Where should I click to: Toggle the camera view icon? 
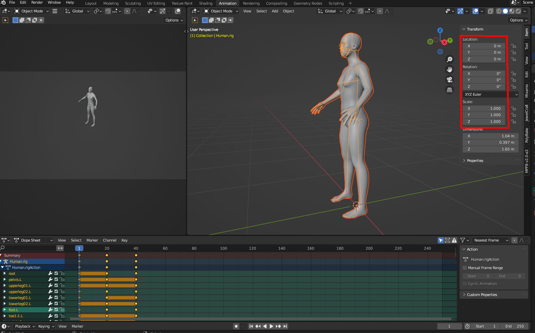[450, 80]
